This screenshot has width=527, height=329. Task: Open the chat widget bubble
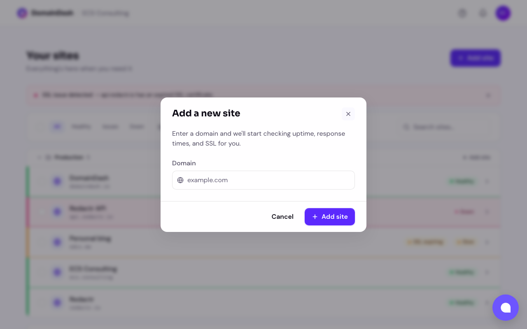(x=506, y=308)
